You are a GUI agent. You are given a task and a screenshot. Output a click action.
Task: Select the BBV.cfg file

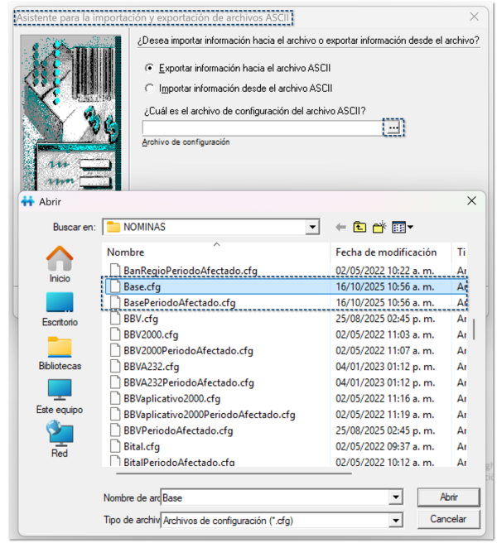click(141, 319)
